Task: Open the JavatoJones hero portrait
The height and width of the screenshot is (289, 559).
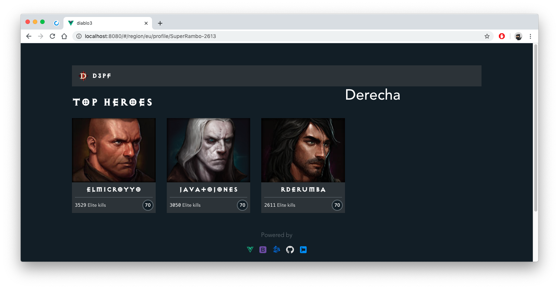Action: click(x=208, y=150)
